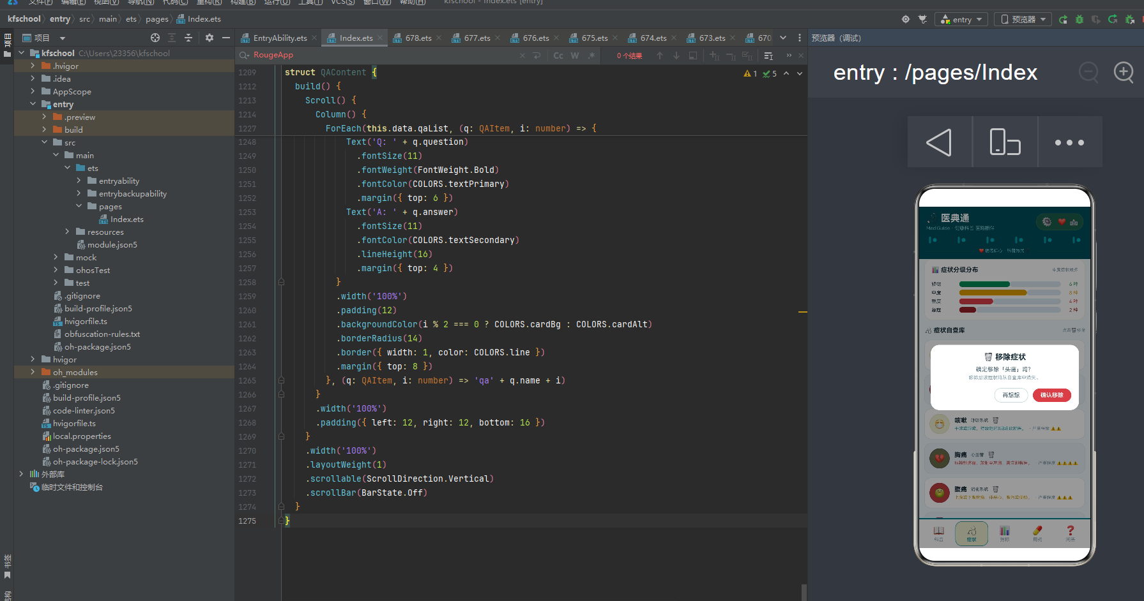This screenshot has height=601, width=1144.
Task: Close the search bar
Action: 801,56
